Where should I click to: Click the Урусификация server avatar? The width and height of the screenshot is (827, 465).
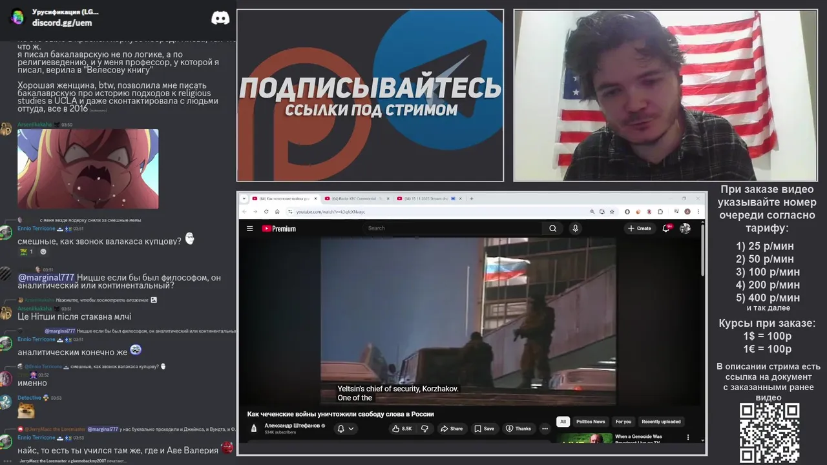(x=17, y=17)
